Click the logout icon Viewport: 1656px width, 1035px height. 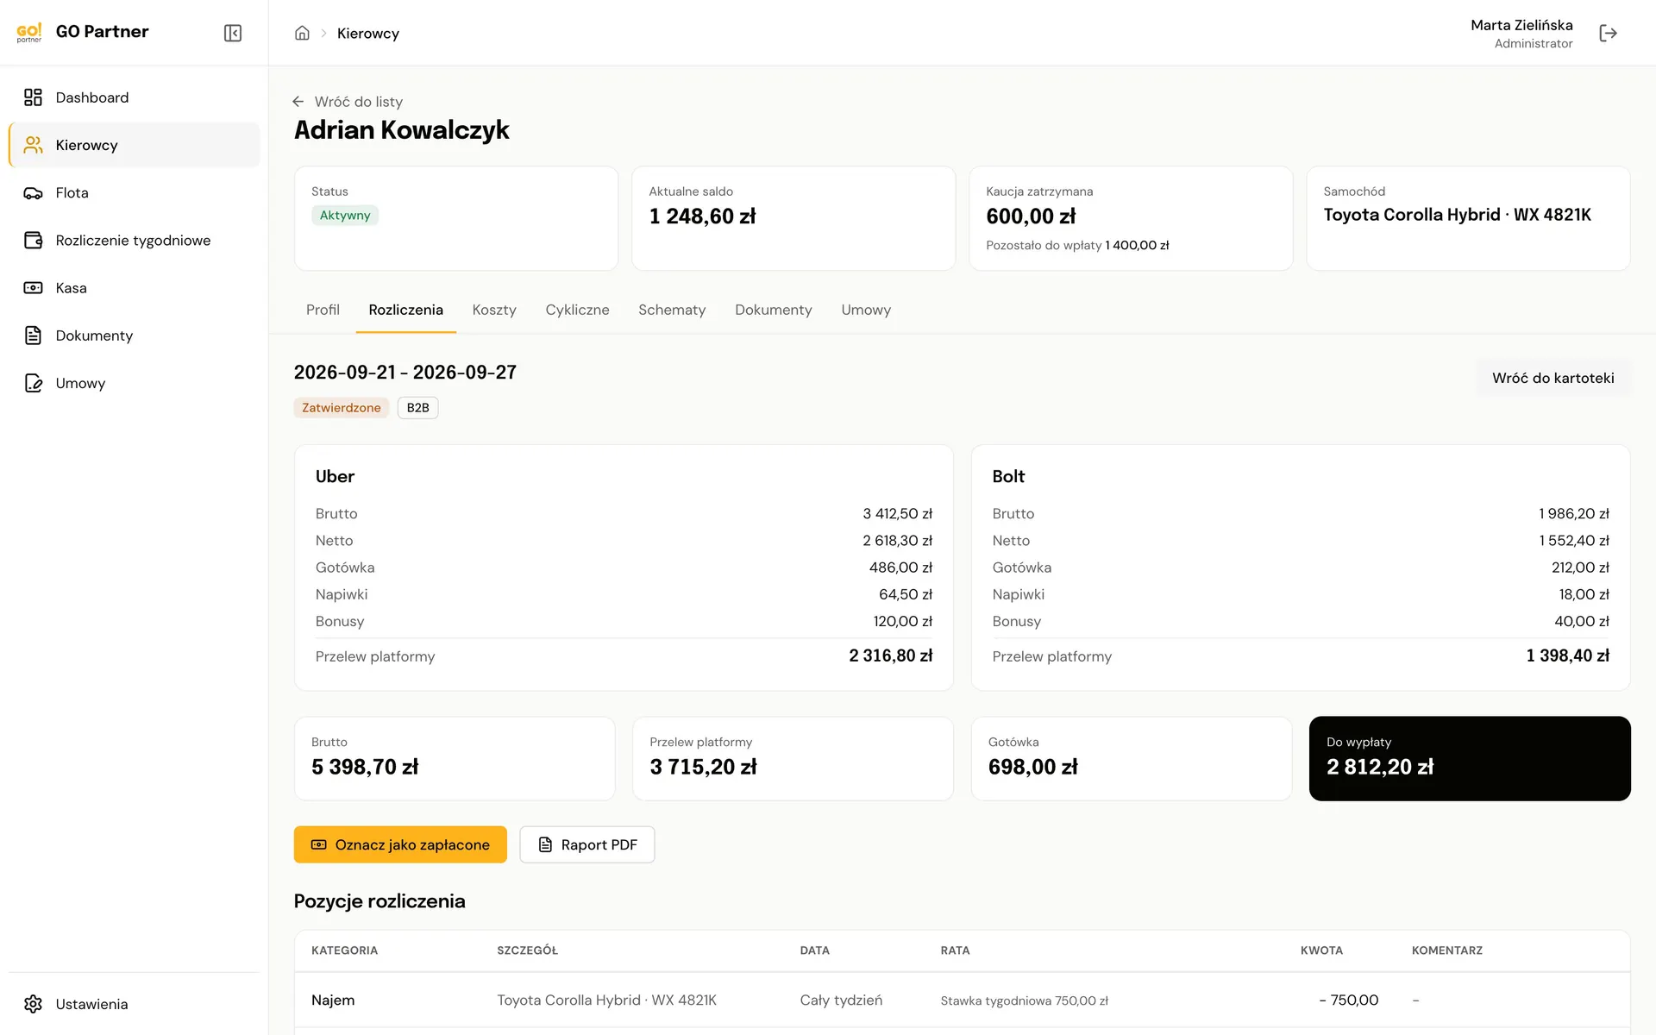click(1608, 33)
